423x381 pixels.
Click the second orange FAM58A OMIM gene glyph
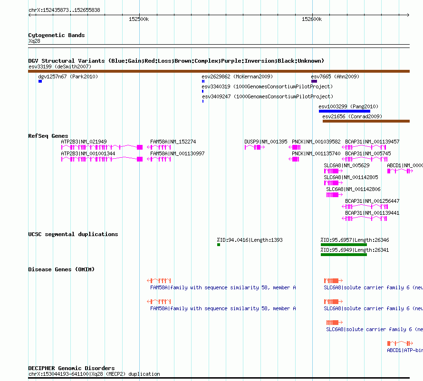159,302
